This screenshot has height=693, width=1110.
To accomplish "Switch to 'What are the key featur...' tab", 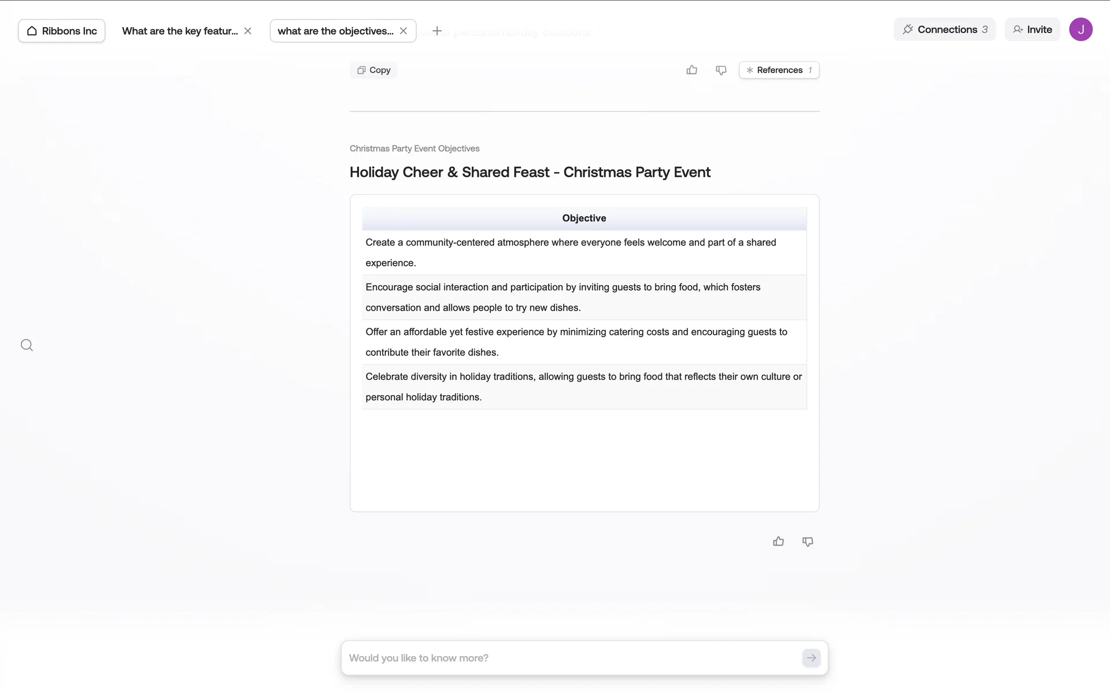I will [180, 31].
